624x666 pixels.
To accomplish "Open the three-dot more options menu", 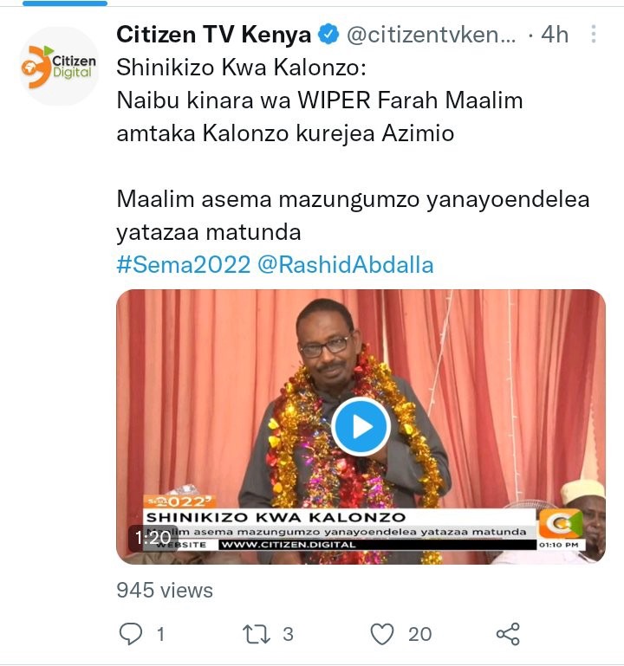I will (x=594, y=34).
